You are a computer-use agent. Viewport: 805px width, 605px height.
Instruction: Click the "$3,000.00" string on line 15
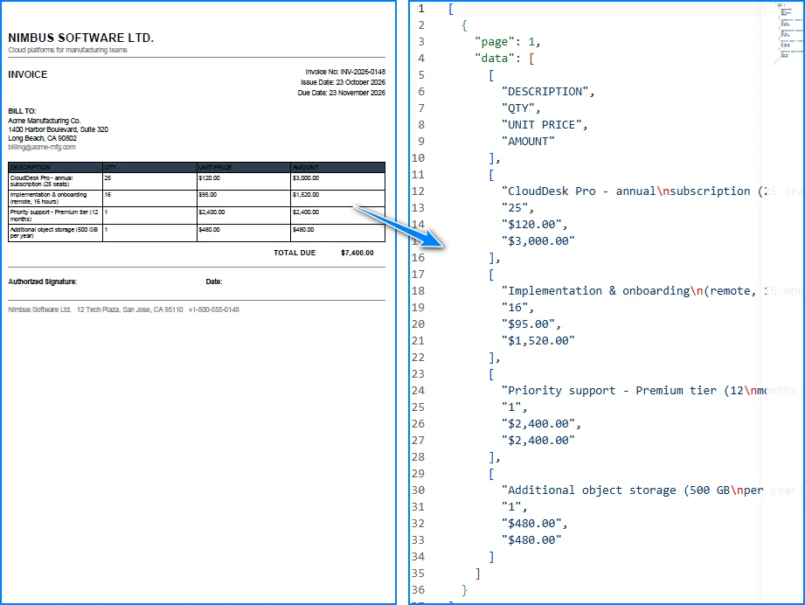(x=538, y=241)
